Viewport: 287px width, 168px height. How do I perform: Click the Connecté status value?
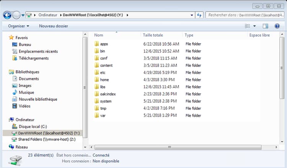click(101, 155)
